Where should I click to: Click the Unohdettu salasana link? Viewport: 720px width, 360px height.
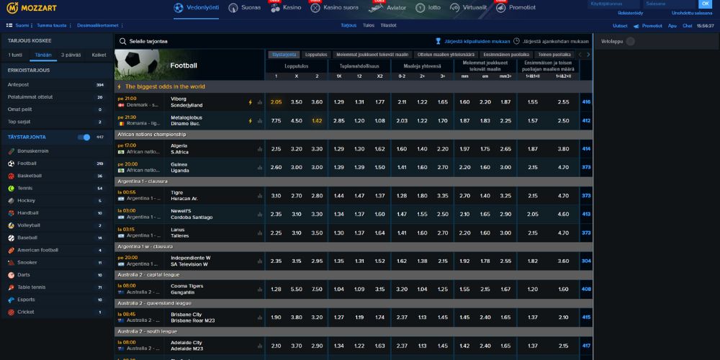pyautogui.click(x=691, y=13)
